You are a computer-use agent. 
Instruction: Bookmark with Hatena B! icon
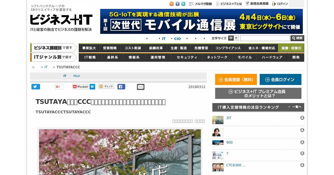click(x=92, y=87)
